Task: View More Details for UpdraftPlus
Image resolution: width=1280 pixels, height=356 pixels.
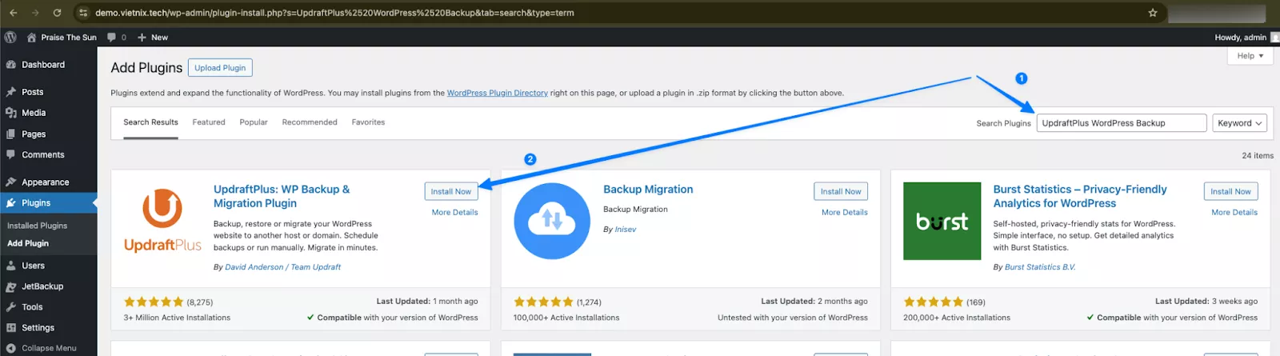Action: coord(454,212)
